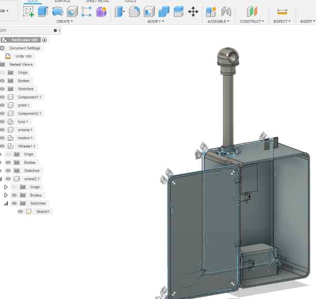The height and width of the screenshot is (299, 316).
Task: Open the INSERT dropdown menu
Action: point(308,22)
